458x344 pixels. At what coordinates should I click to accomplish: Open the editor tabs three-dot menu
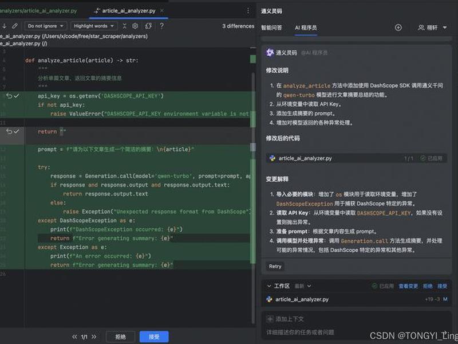(248, 11)
